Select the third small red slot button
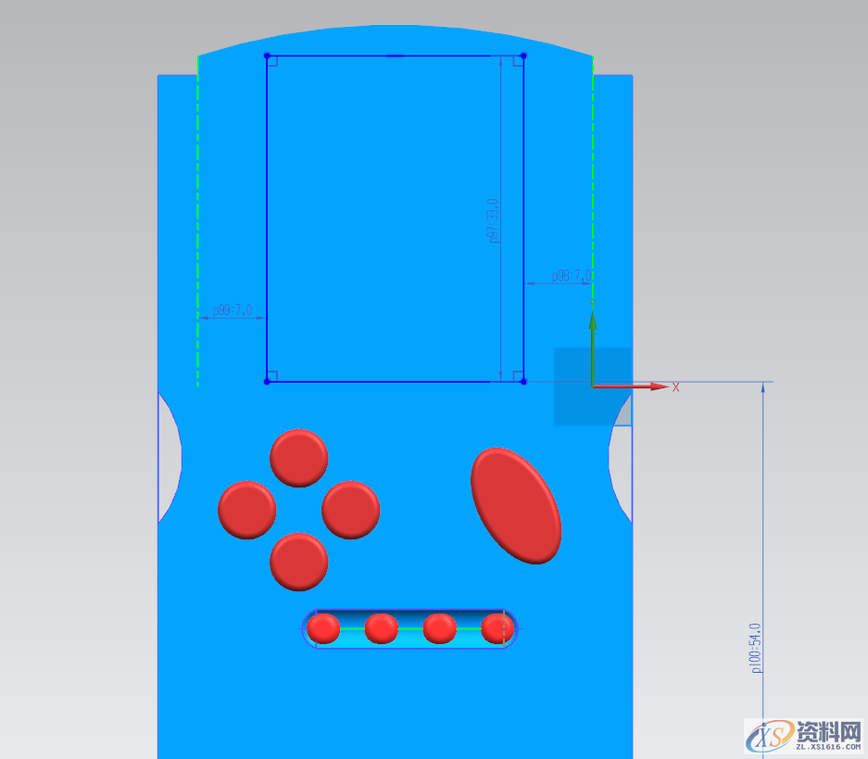 pos(439,628)
